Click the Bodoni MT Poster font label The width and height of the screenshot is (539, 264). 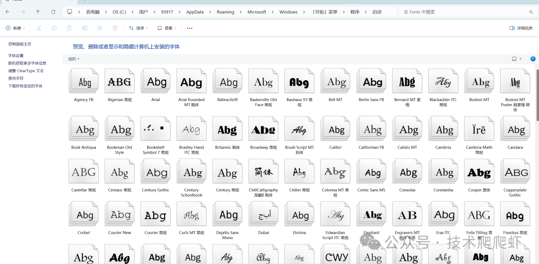point(515,105)
